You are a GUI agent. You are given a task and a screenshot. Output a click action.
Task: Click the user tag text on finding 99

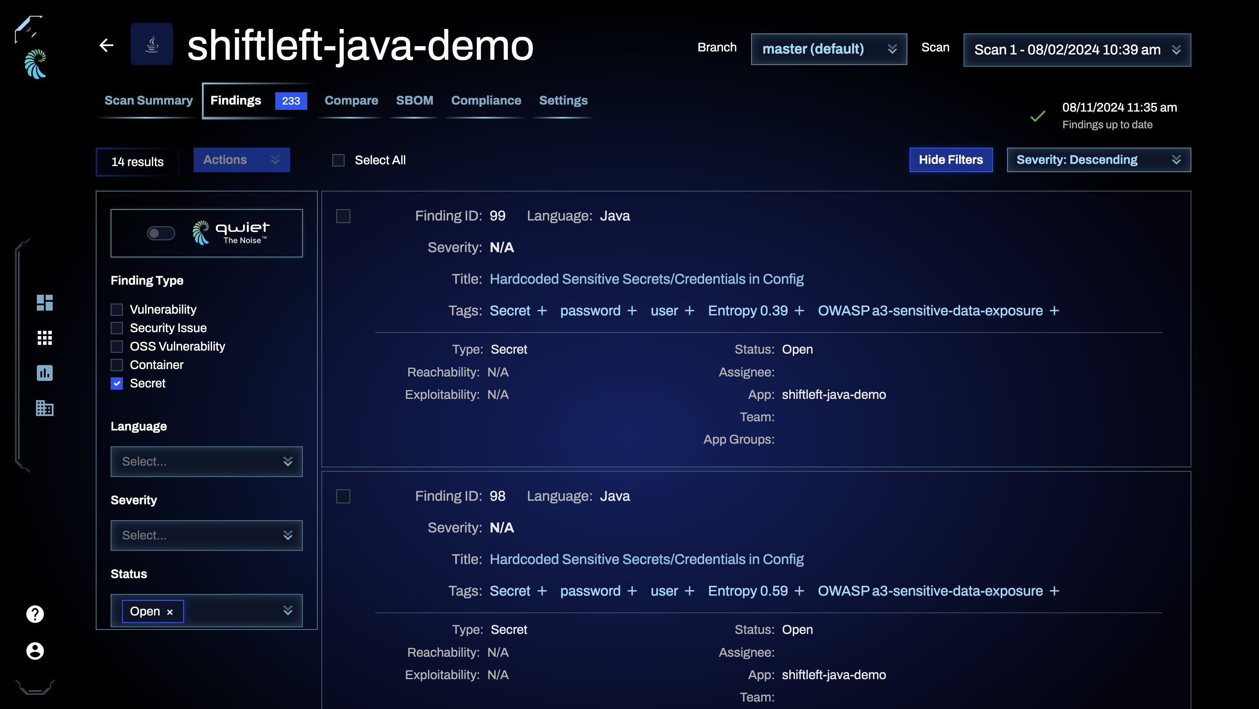pos(664,311)
